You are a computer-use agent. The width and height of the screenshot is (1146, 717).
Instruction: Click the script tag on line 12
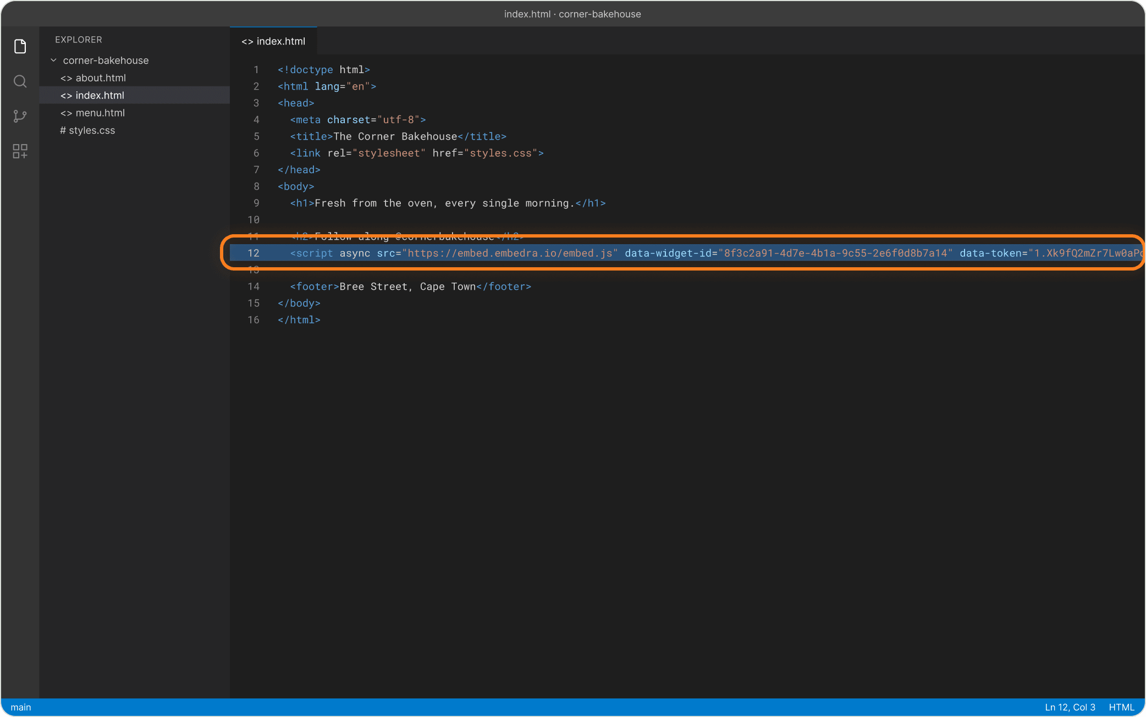[311, 253]
